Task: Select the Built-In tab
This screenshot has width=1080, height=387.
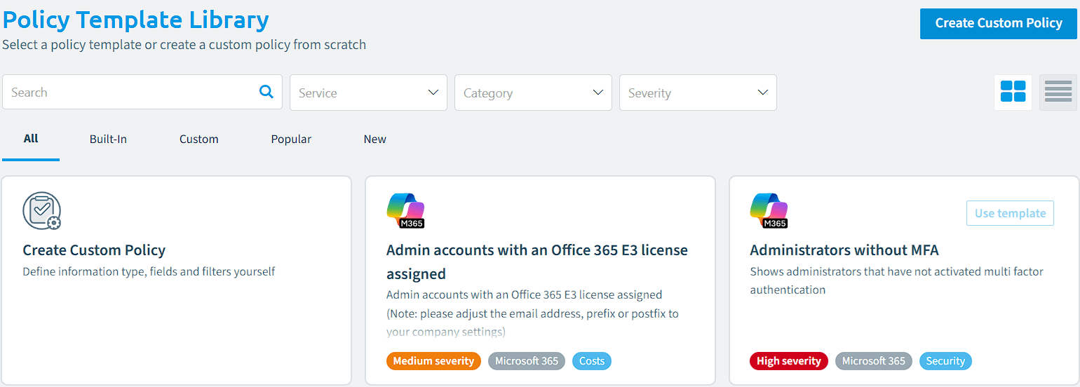Action: tap(108, 139)
